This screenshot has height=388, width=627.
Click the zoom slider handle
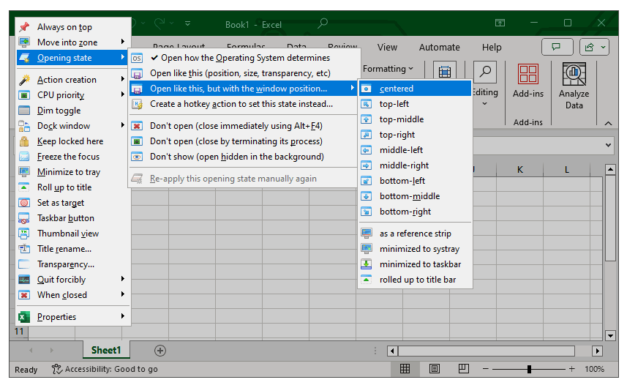(x=529, y=369)
